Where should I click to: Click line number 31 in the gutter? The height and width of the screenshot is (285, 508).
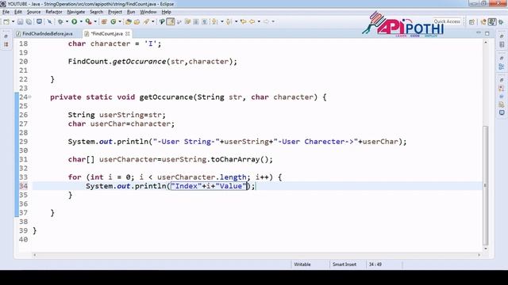click(23, 159)
